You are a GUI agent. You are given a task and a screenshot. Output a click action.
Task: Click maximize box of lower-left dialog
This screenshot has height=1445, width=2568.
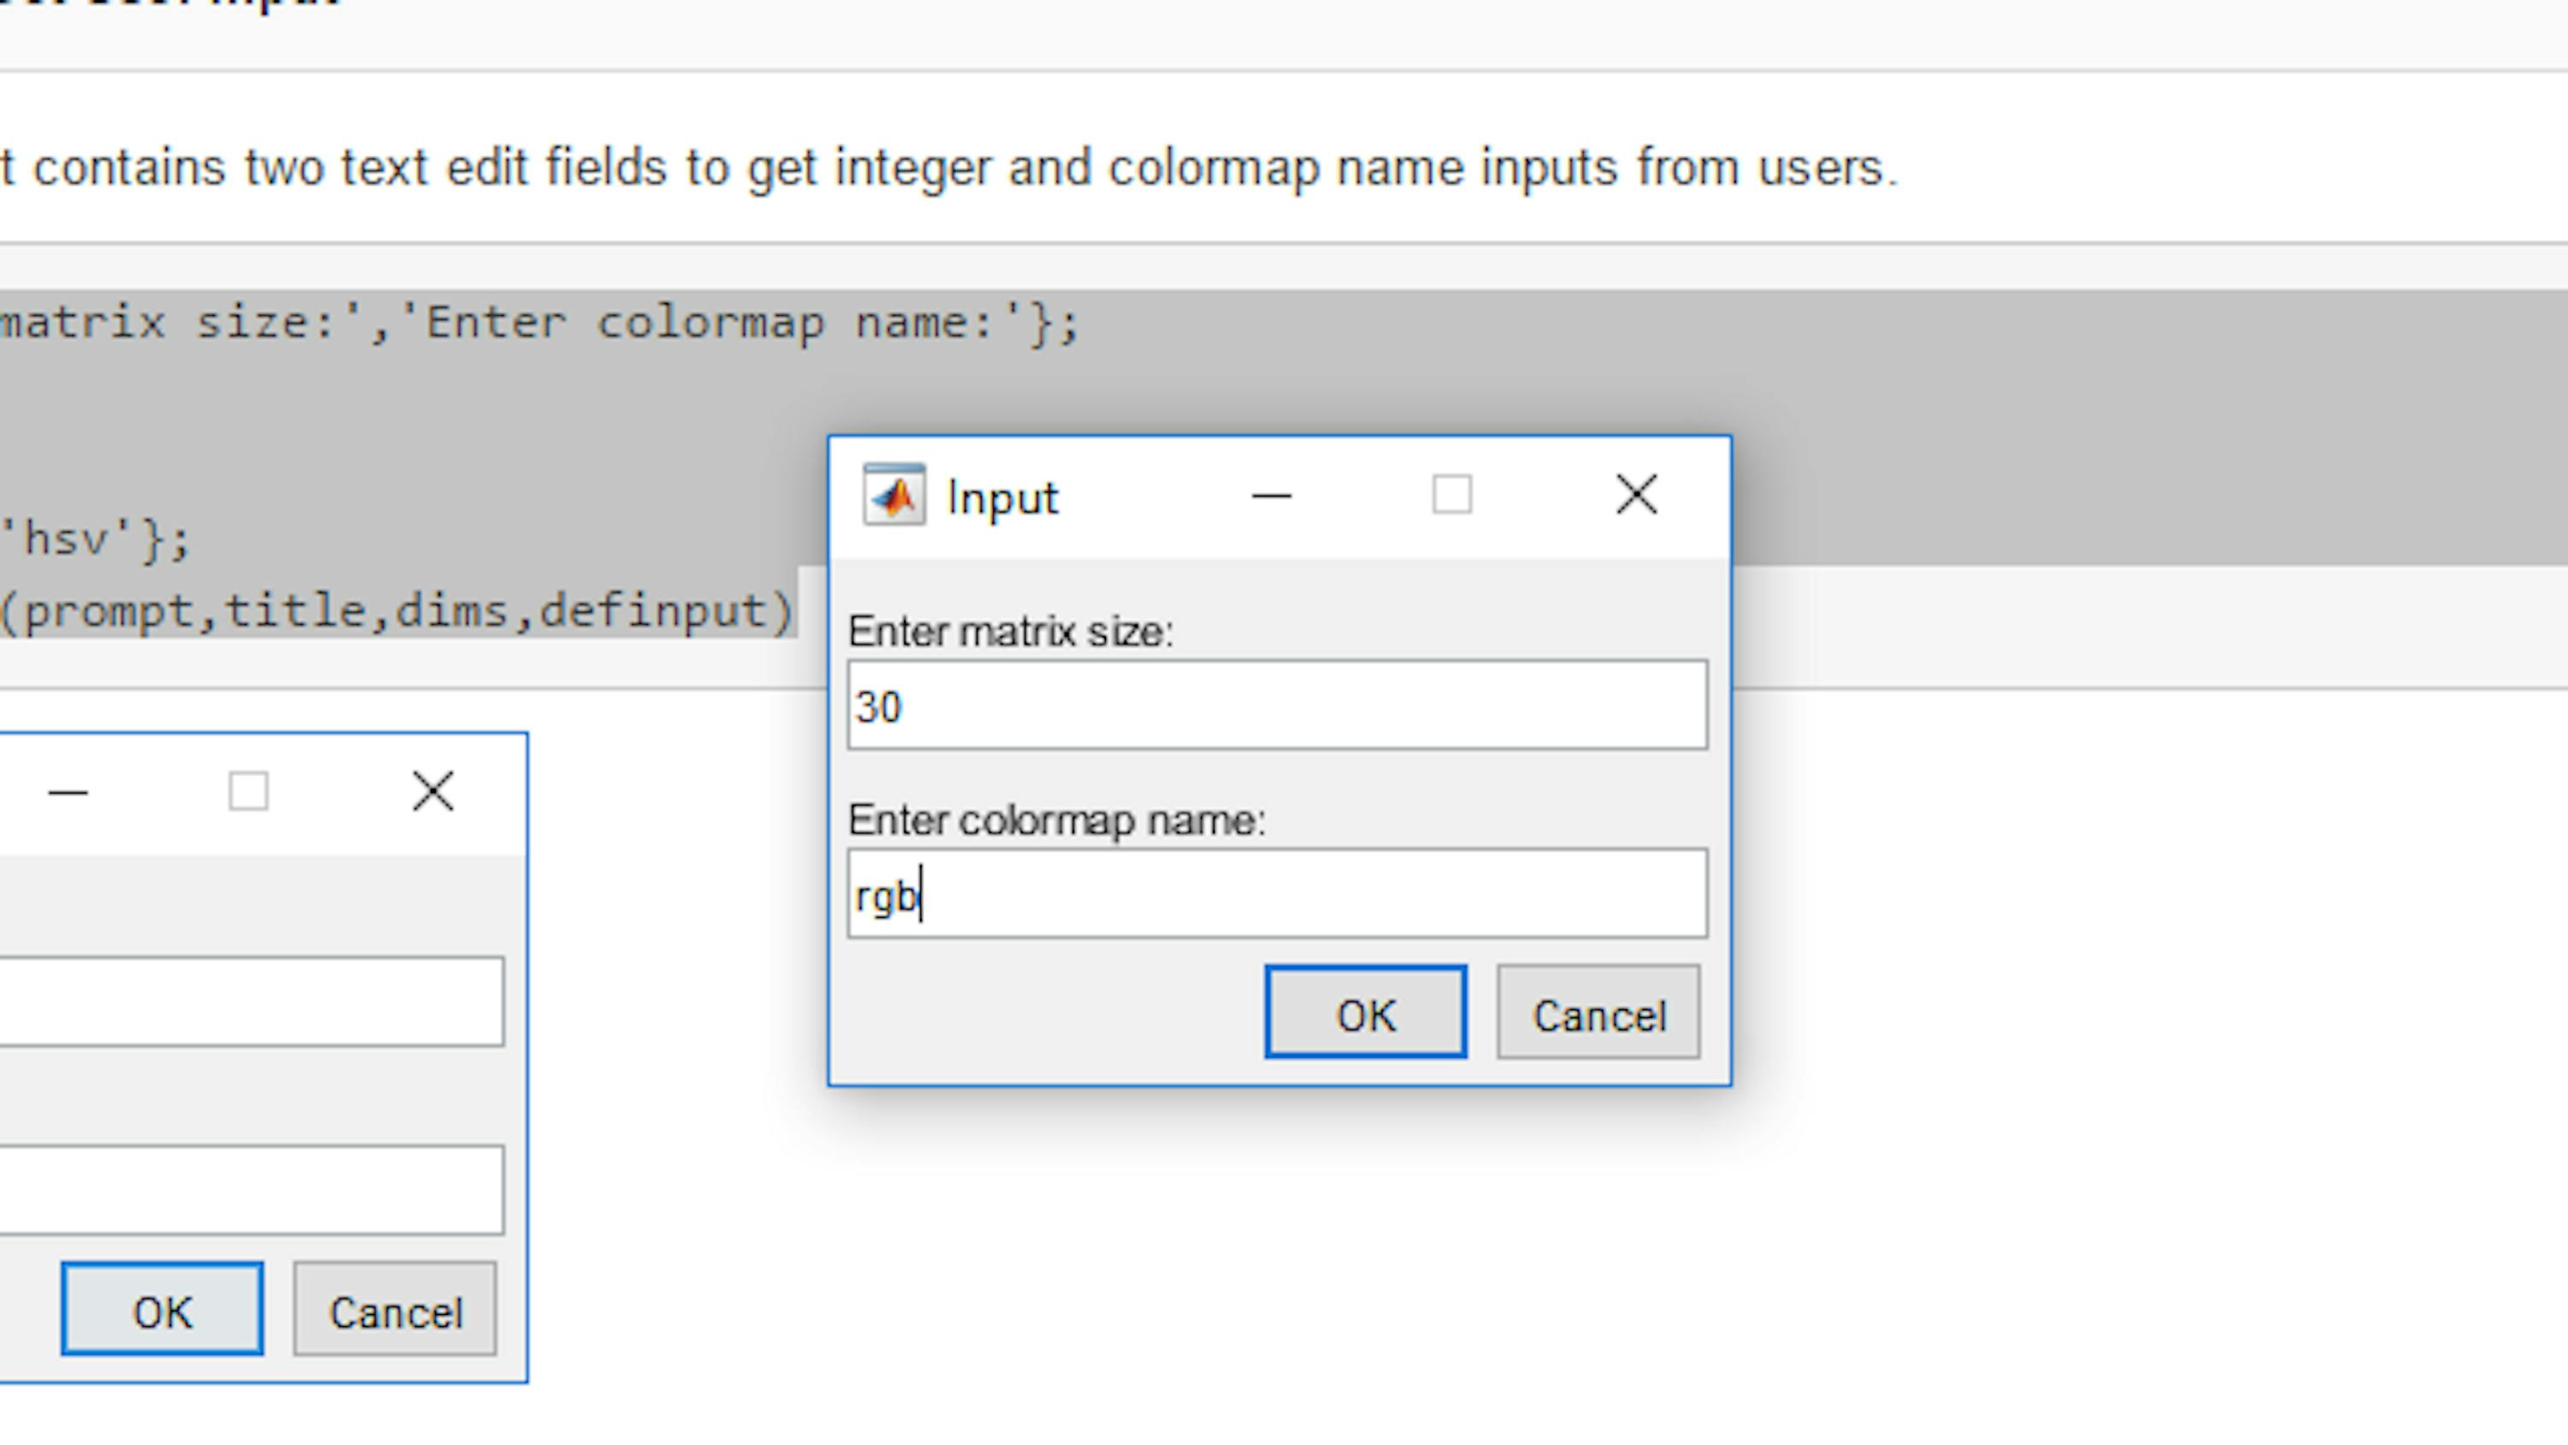[x=248, y=792]
